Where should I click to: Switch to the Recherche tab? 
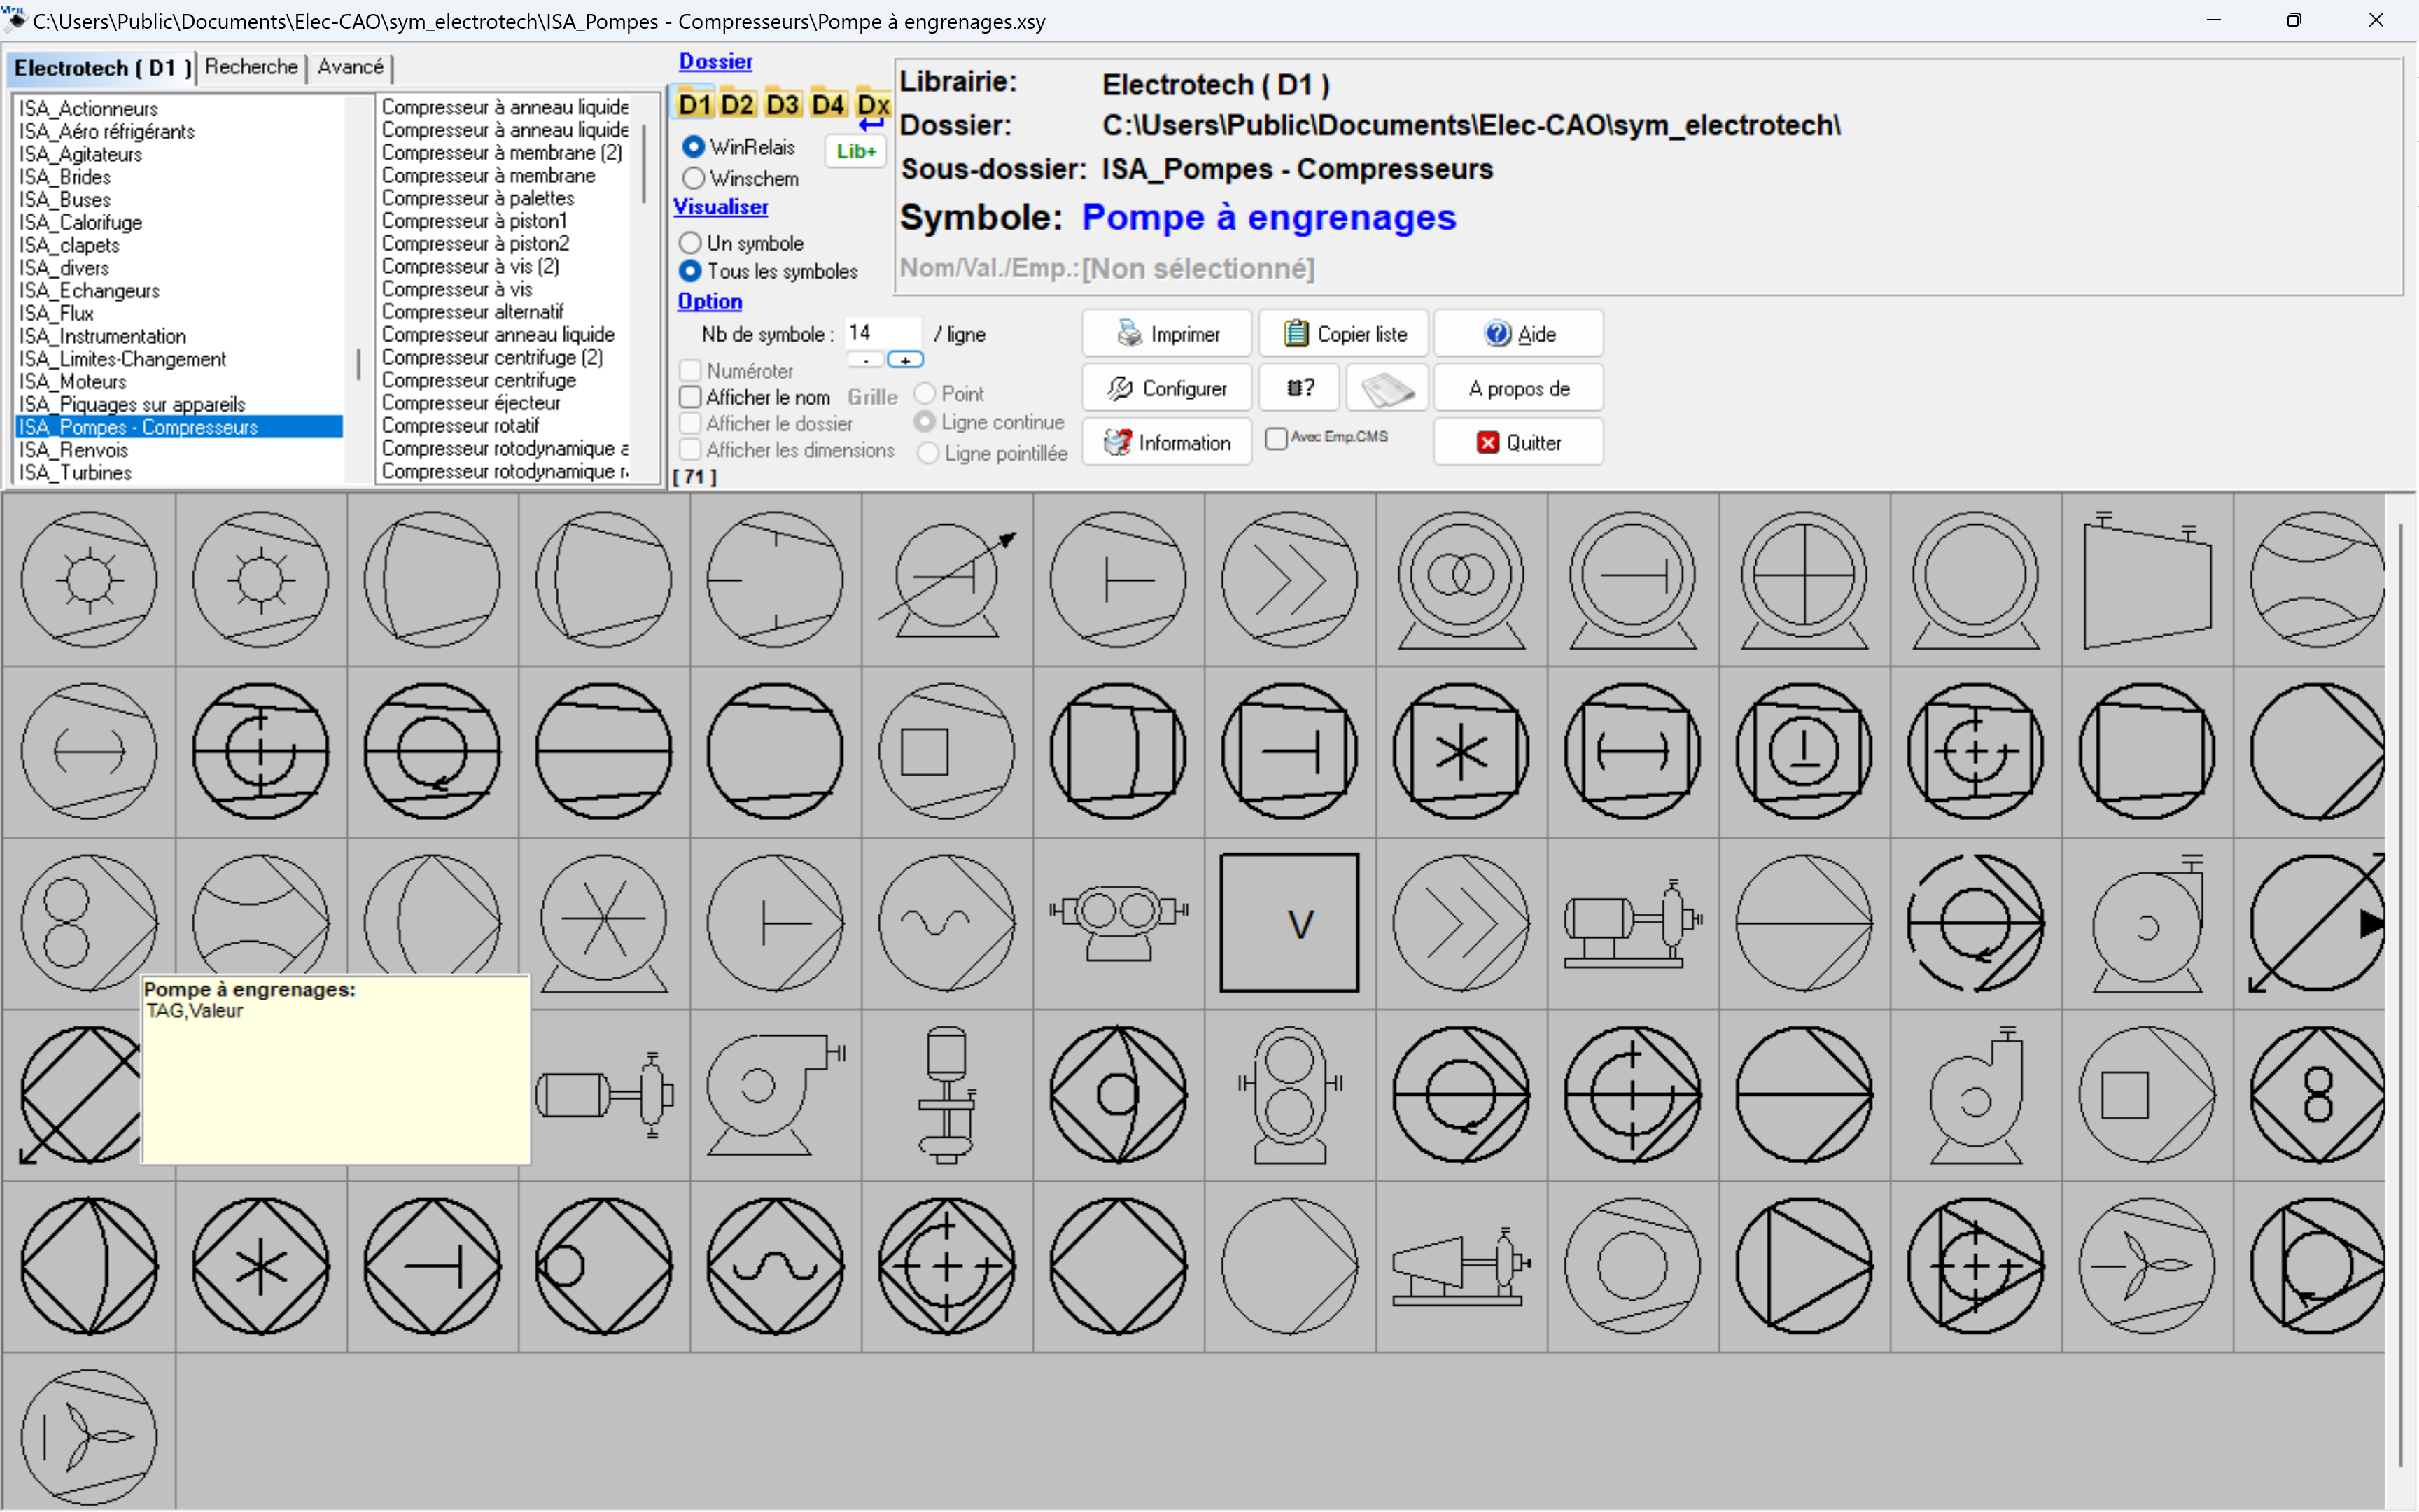tap(251, 67)
